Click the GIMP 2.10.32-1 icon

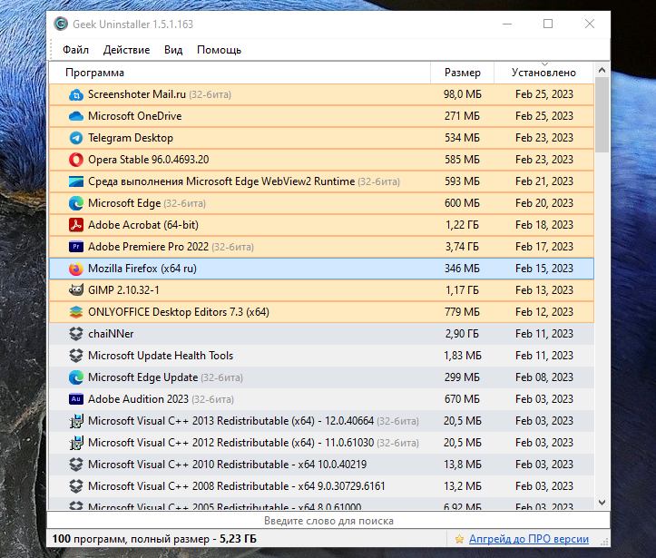(75, 290)
